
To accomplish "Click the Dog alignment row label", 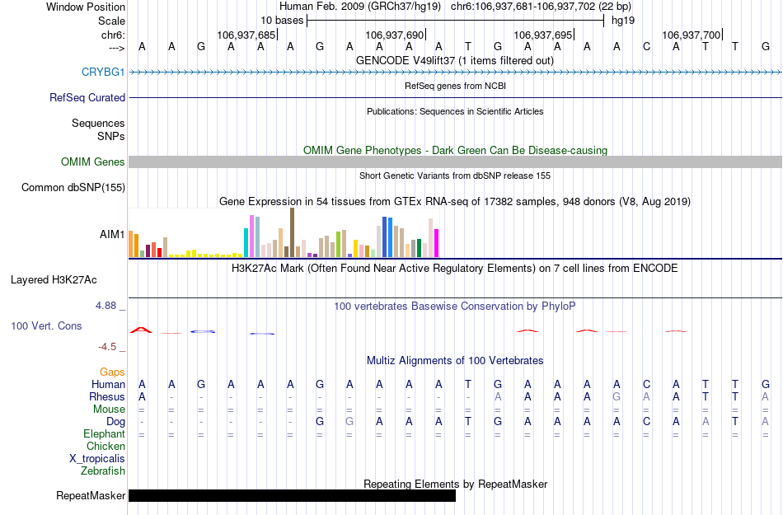I will pos(115,422).
